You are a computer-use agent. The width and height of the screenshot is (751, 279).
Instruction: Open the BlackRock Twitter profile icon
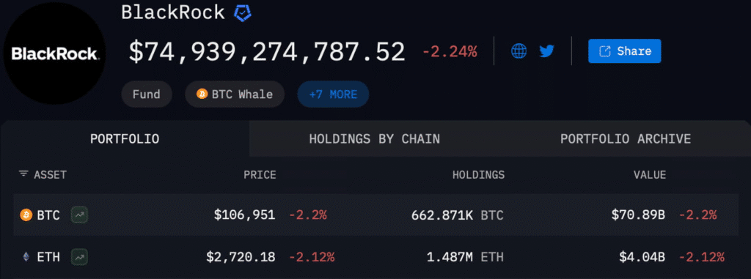pos(546,51)
